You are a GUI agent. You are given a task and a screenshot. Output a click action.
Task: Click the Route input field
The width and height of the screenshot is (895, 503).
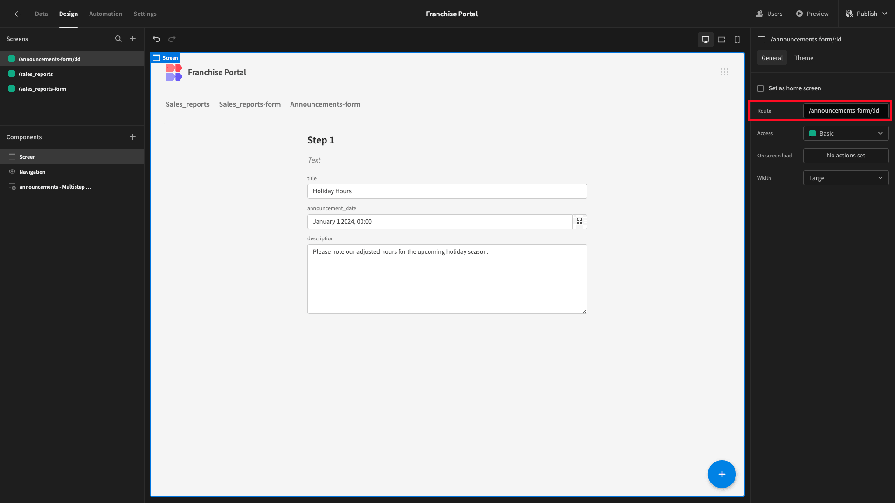(846, 111)
